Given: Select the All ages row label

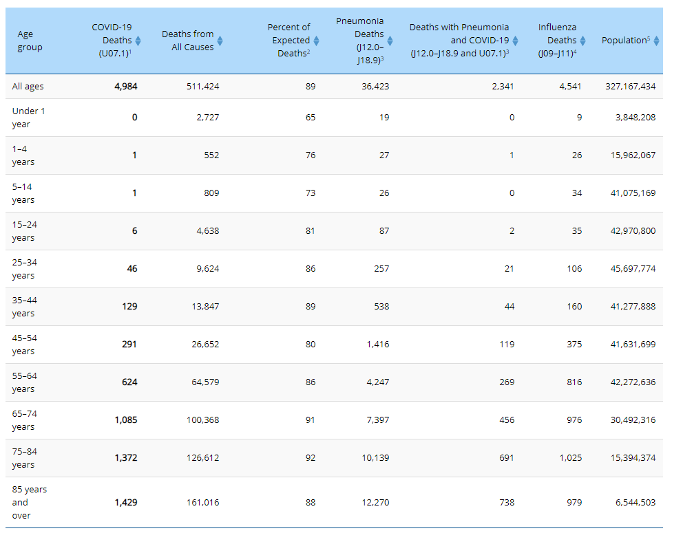Looking at the screenshot, I should (28, 87).
